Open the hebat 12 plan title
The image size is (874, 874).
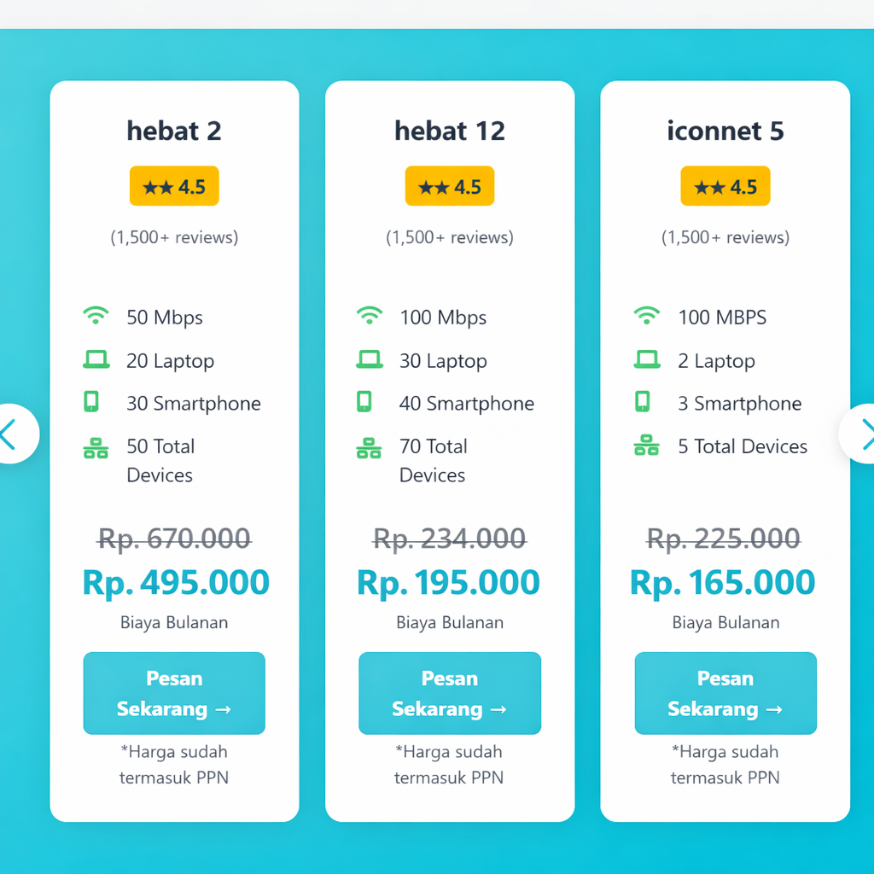[x=450, y=131]
